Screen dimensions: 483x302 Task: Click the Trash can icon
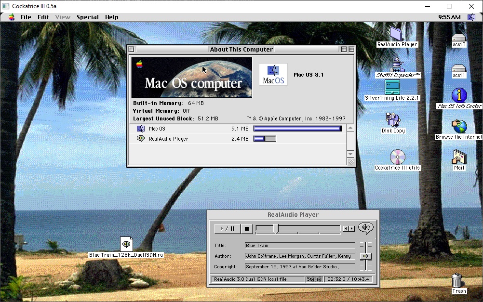click(x=458, y=280)
